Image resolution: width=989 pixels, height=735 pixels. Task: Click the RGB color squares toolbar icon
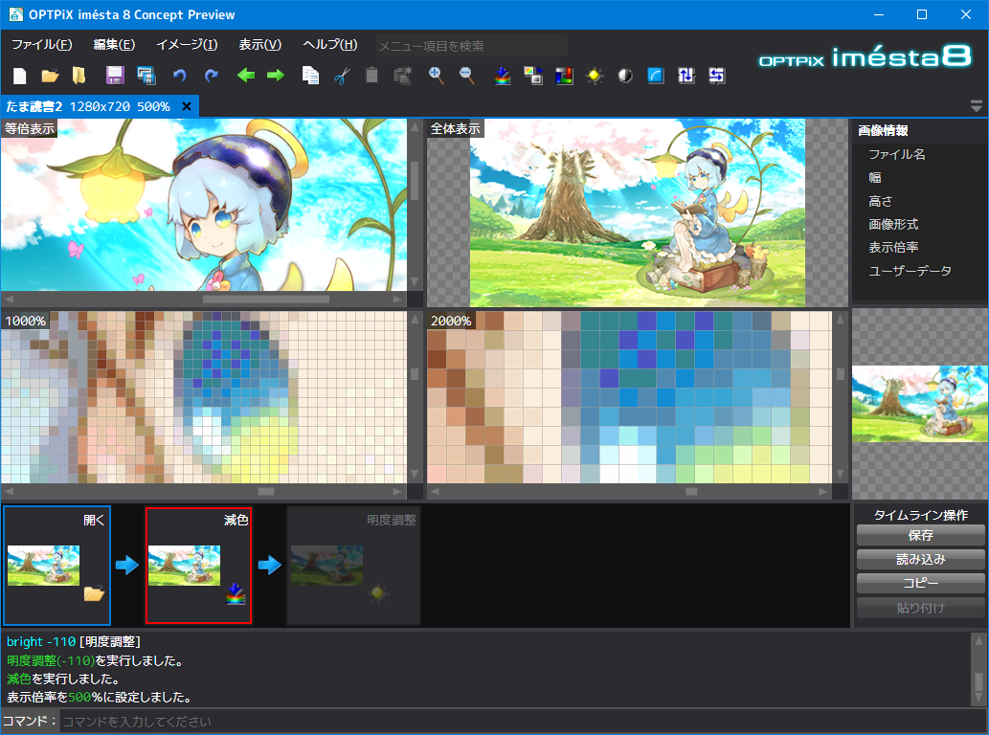pos(564,76)
